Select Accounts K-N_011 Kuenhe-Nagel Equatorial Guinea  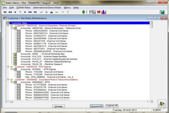coord(49,59)
